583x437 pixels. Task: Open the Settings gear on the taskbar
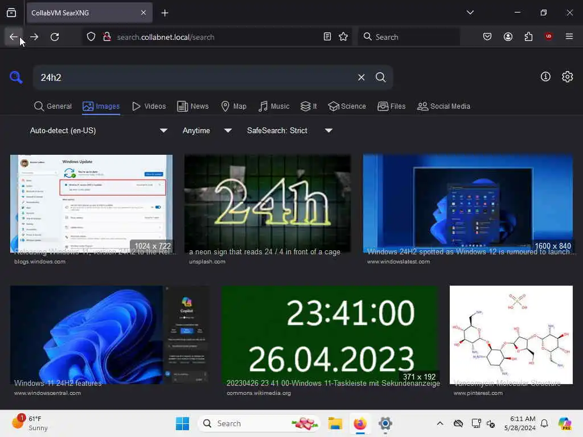pyautogui.click(x=385, y=423)
